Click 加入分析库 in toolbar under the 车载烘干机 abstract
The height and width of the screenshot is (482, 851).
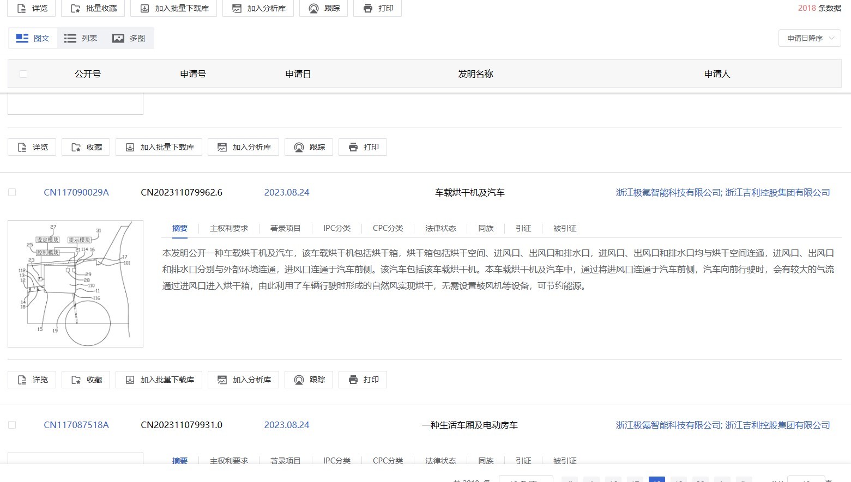243,380
